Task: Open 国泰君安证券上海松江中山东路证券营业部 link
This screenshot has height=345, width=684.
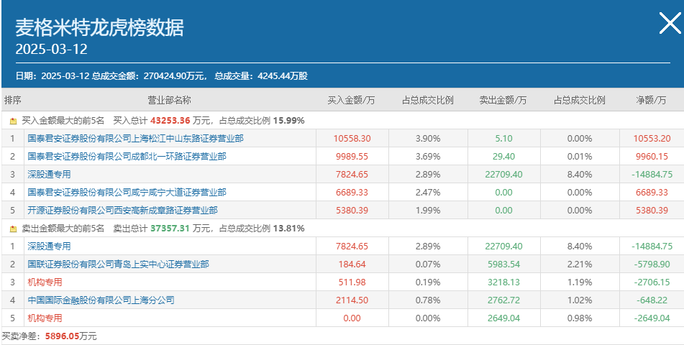Action: [x=135, y=138]
